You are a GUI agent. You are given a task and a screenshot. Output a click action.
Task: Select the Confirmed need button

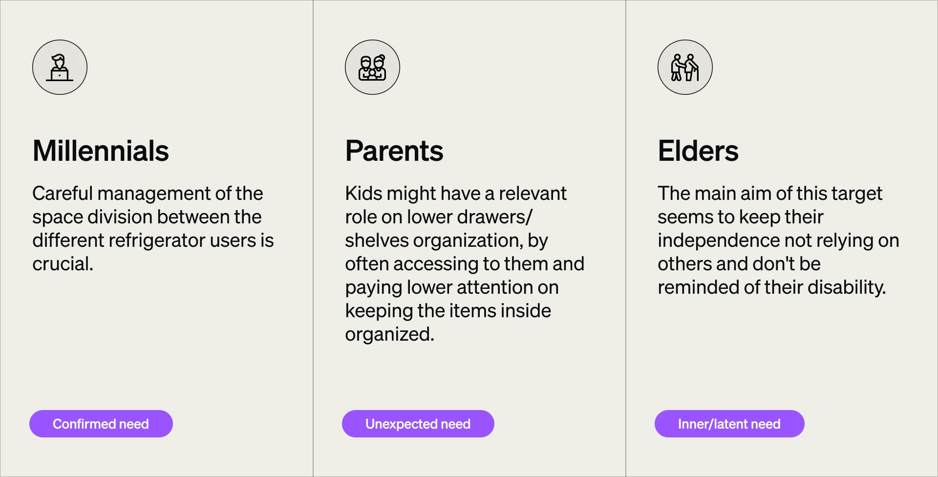pos(101,424)
